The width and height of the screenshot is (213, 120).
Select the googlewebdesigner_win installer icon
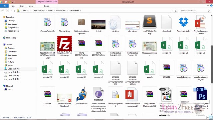[x=201, y=68]
